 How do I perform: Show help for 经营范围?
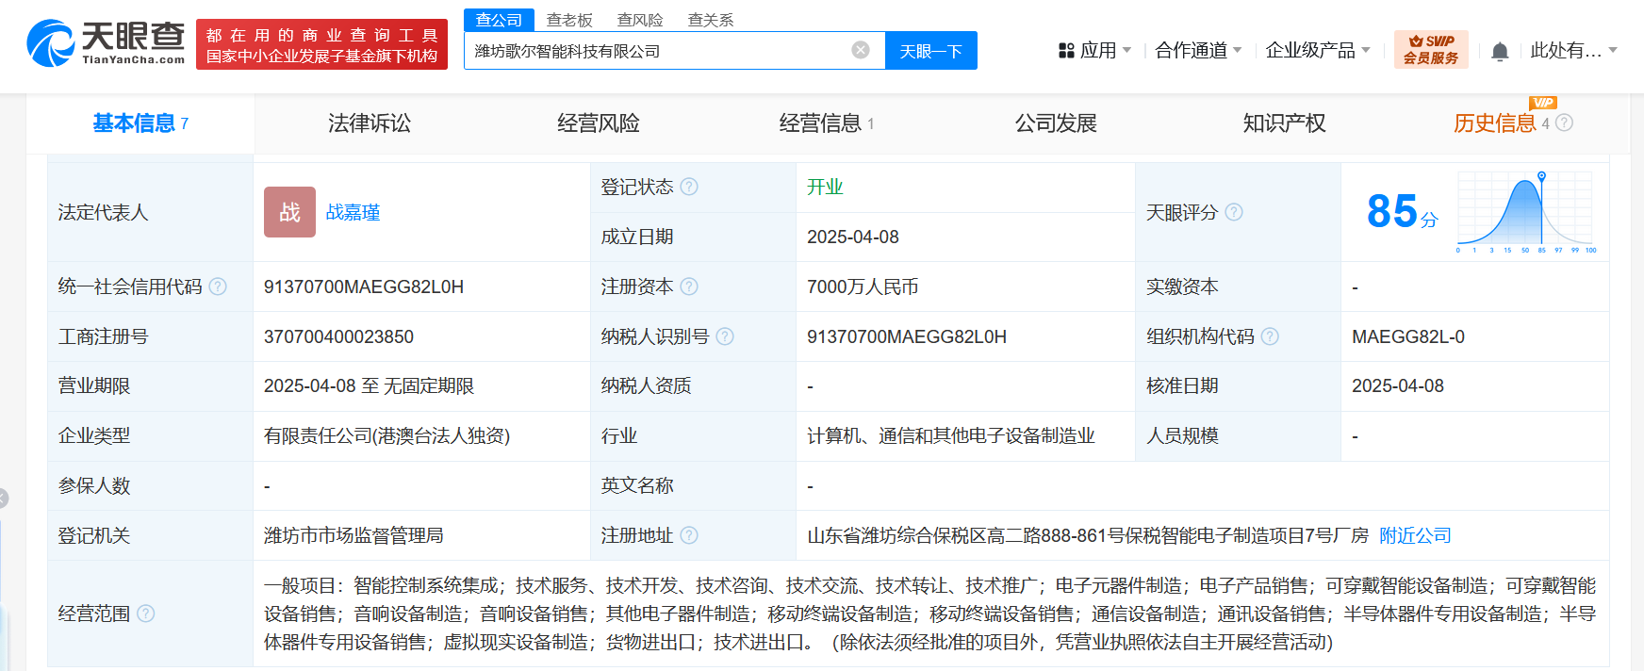point(146,614)
